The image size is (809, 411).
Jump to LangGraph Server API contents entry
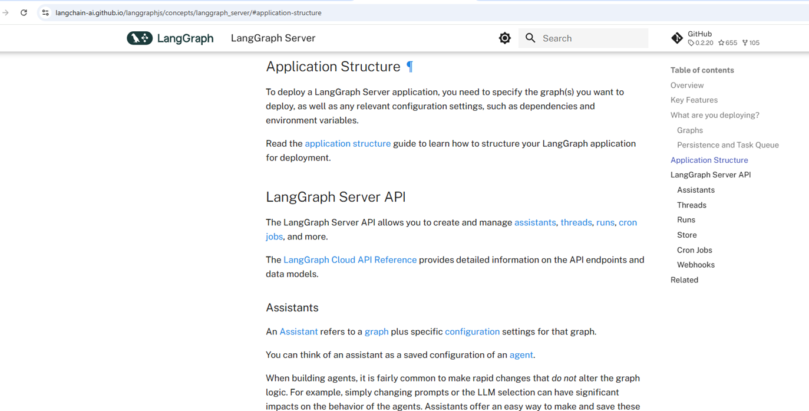pyautogui.click(x=711, y=175)
